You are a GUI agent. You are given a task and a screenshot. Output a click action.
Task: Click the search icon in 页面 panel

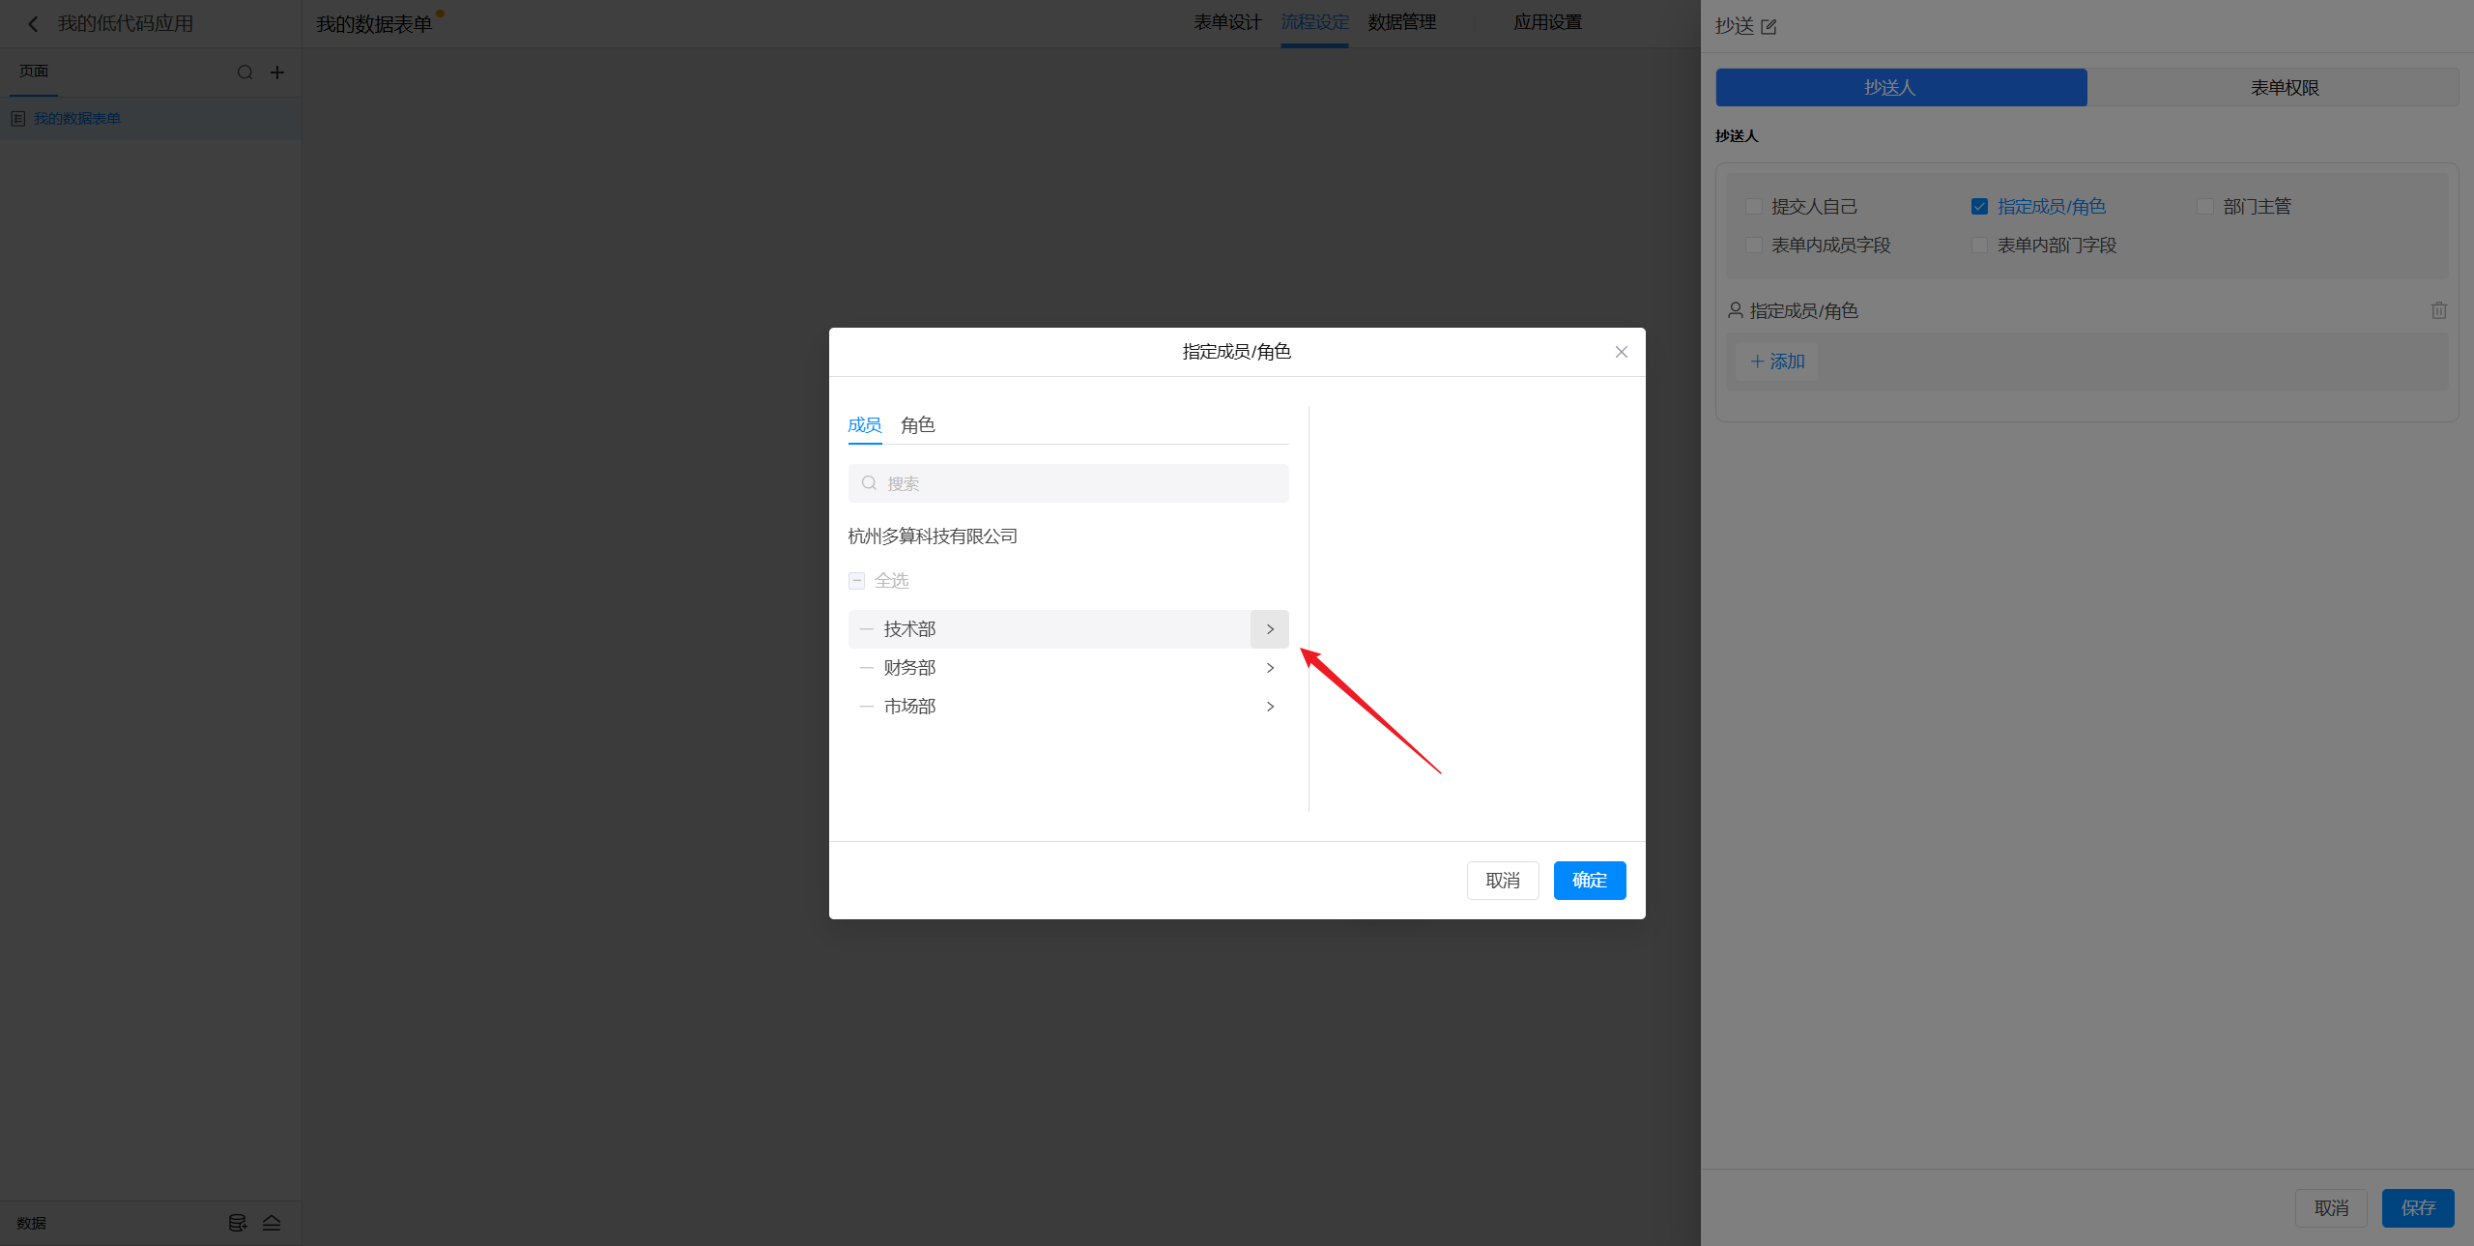point(245,72)
